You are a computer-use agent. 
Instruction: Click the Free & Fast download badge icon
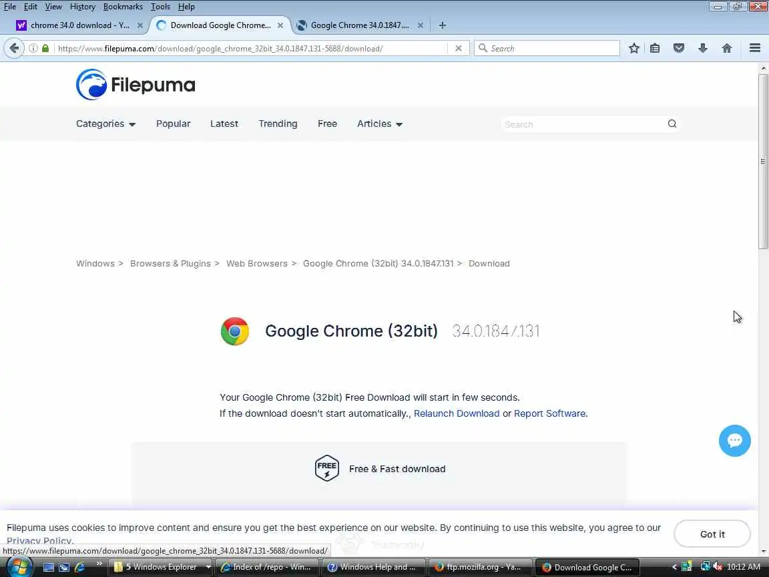[326, 469]
